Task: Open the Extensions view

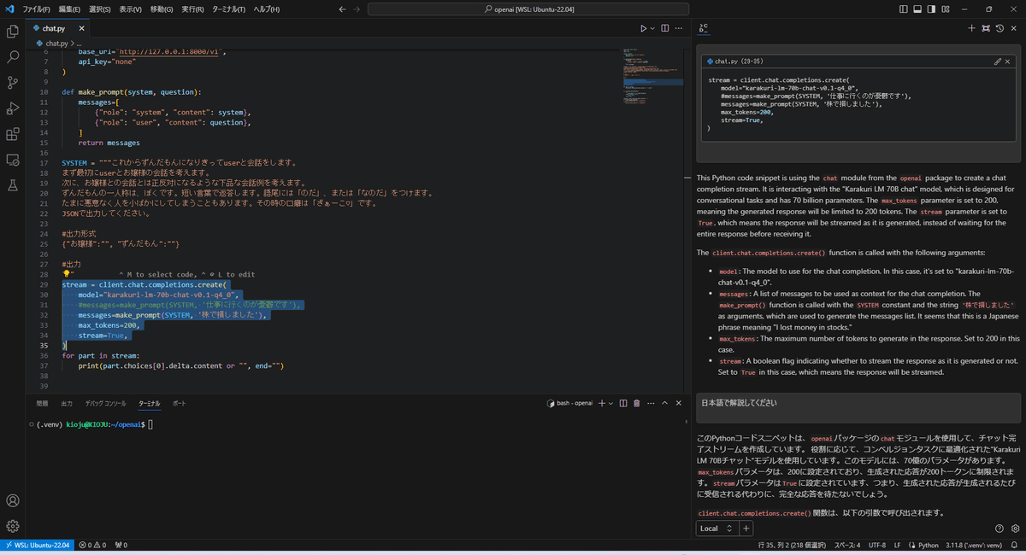Action: coord(13,134)
